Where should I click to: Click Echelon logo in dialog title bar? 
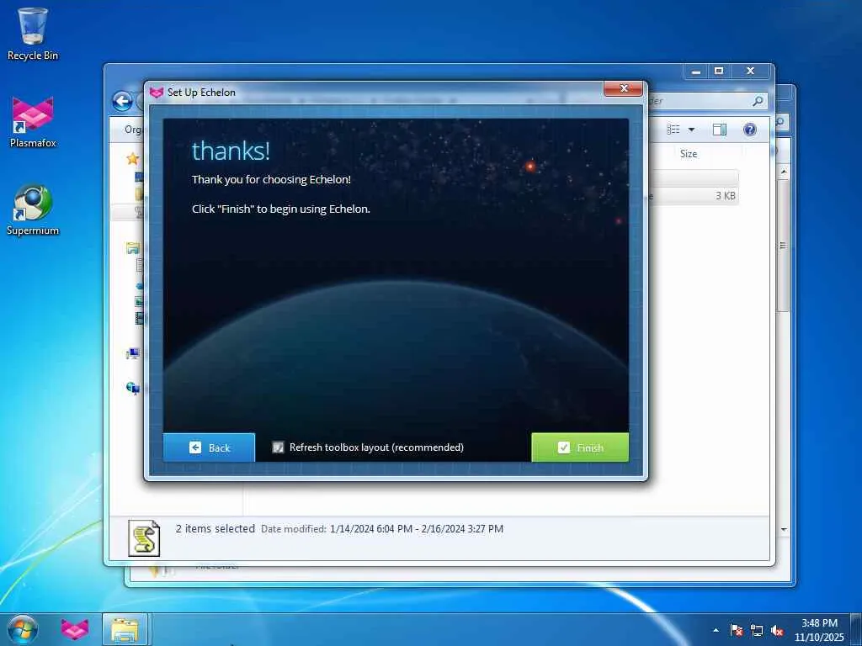157,93
